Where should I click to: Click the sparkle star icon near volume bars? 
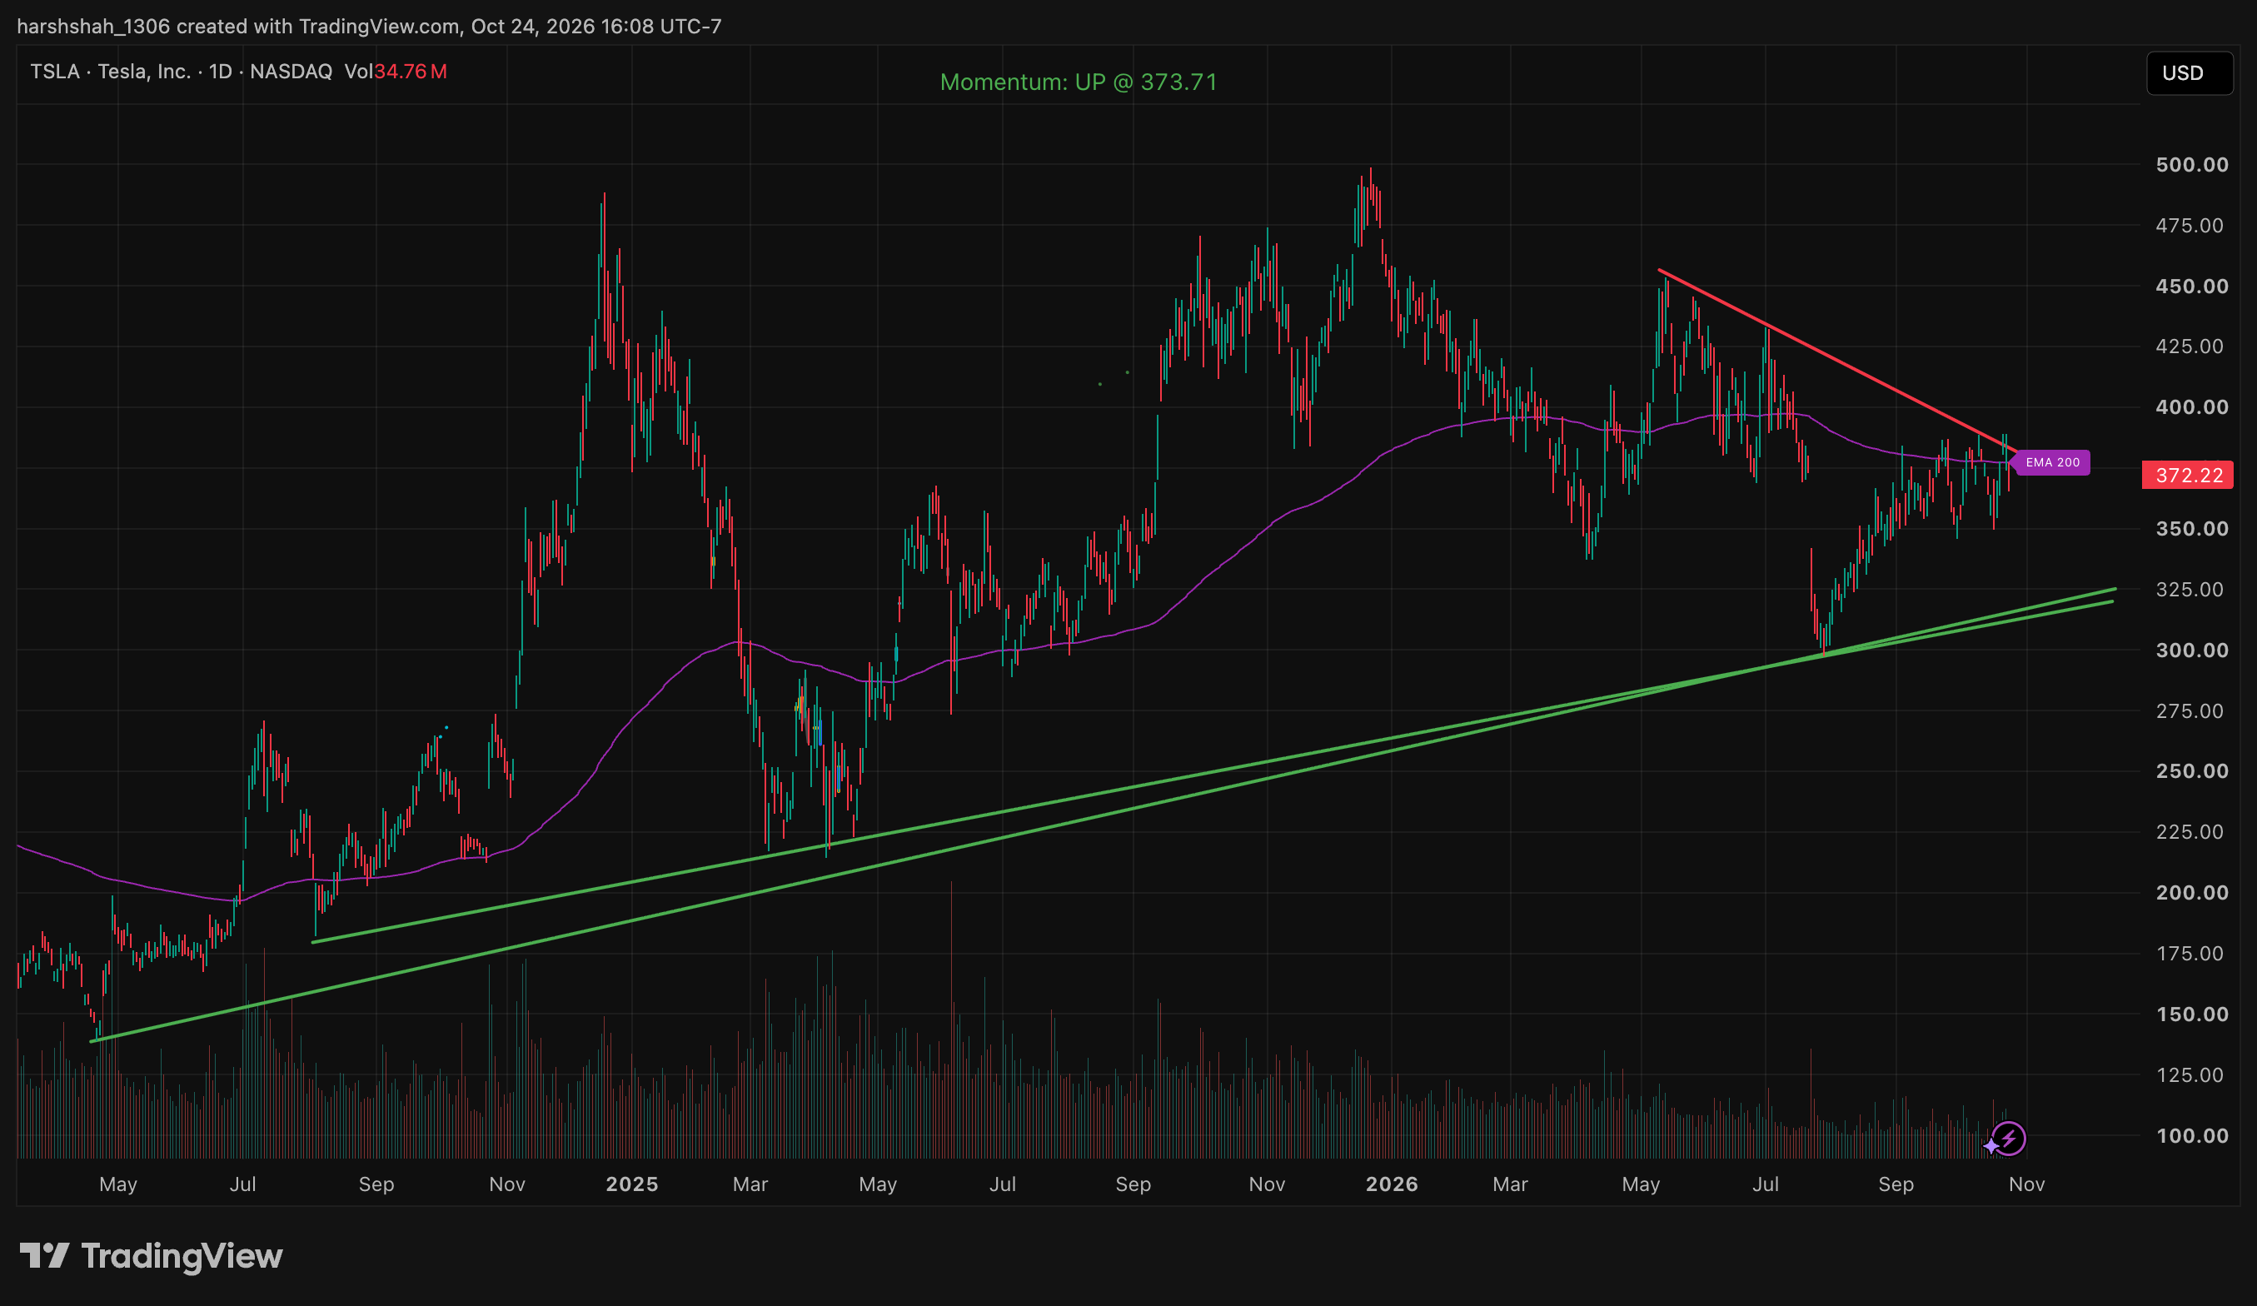[x=1990, y=1145]
